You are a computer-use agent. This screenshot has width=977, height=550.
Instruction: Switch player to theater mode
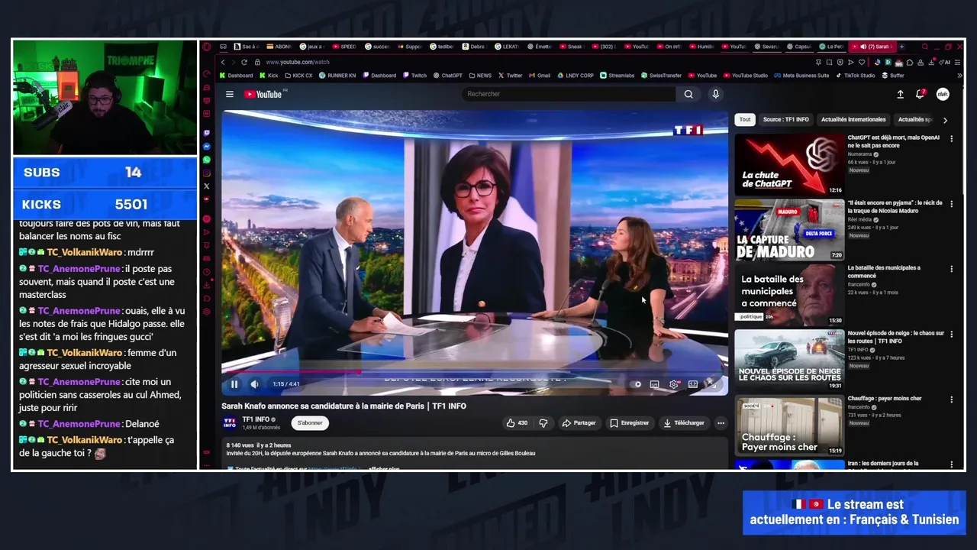coord(693,384)
